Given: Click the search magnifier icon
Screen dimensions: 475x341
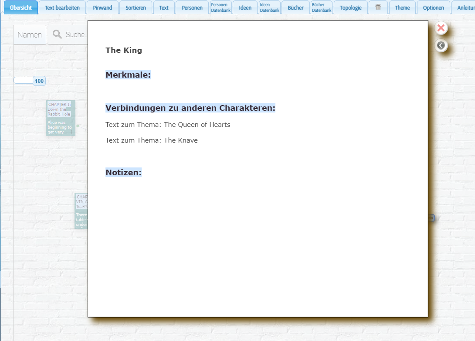Looking at the screenshot, I should coord(57,34).
